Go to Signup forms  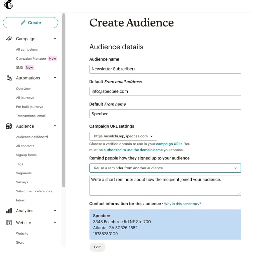[26, 155]
